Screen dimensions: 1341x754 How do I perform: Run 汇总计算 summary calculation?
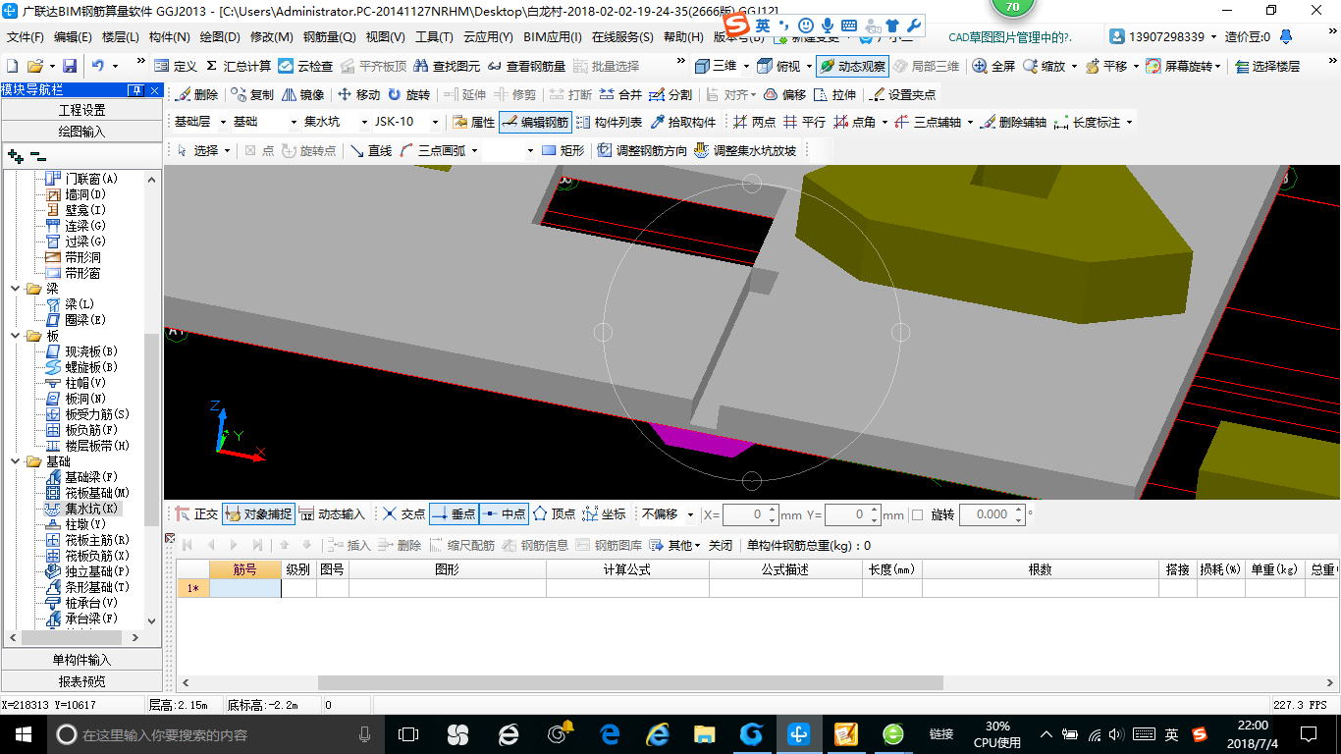(238, 66)
